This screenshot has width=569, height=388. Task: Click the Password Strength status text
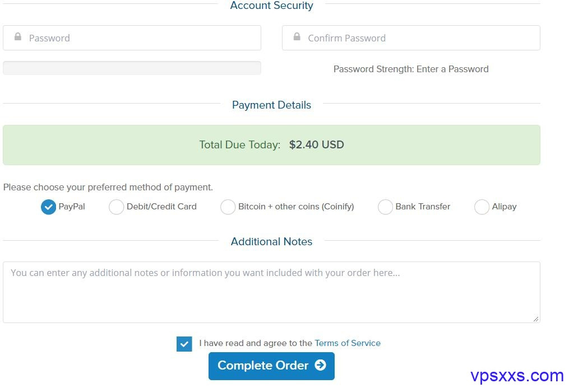[x=411, y=69]
